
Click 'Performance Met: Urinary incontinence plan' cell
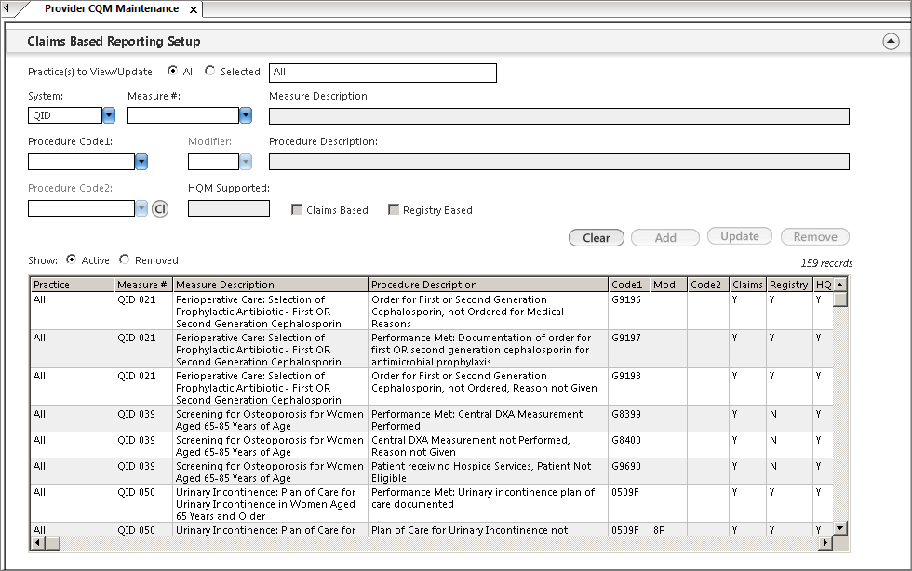pos(488,503)
